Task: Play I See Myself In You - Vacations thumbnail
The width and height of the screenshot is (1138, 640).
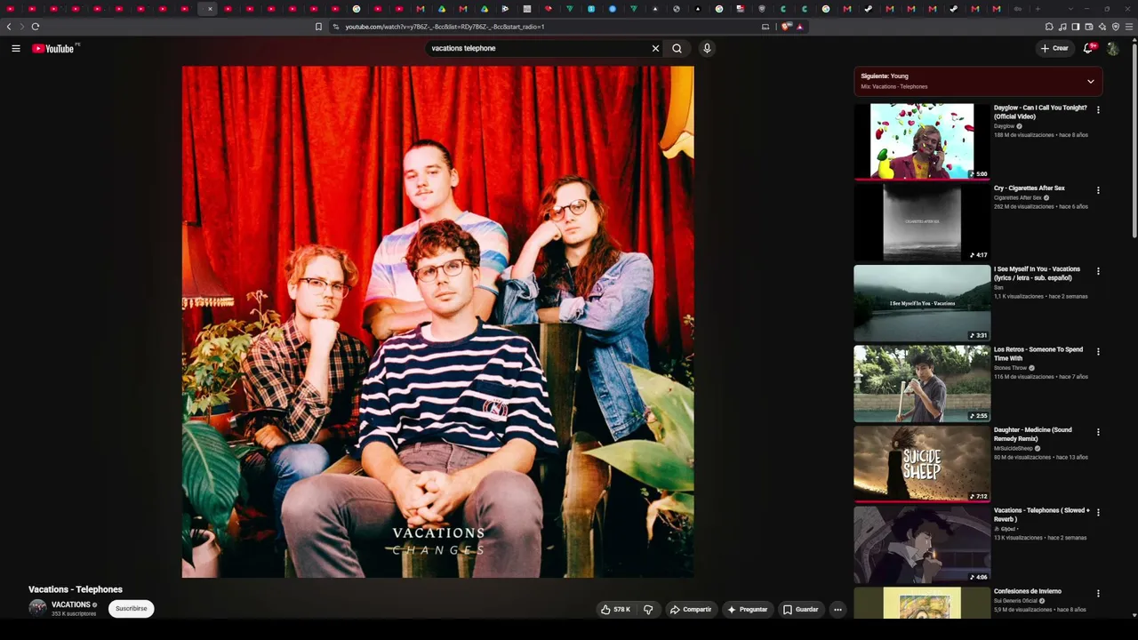Action: coord(922,302)
